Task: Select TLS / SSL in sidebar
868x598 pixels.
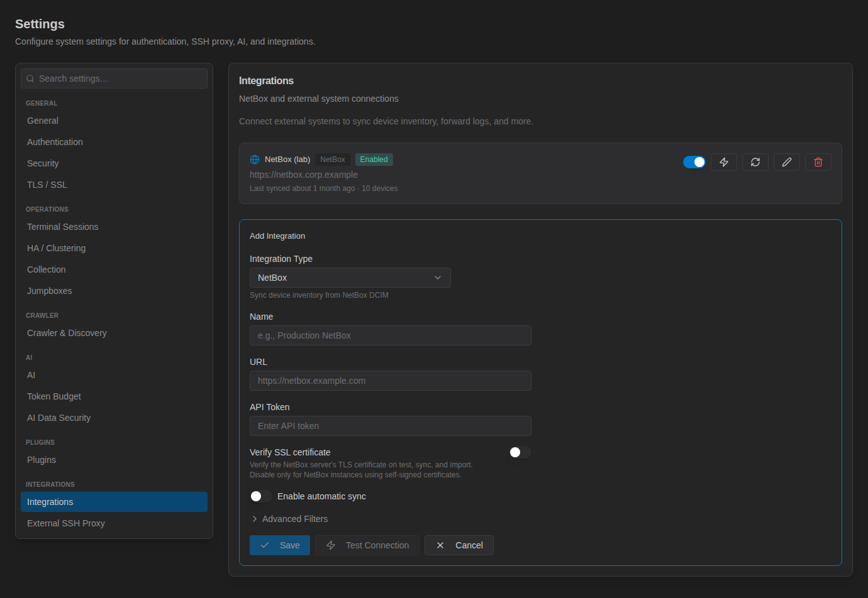Action: click(114, 185)
